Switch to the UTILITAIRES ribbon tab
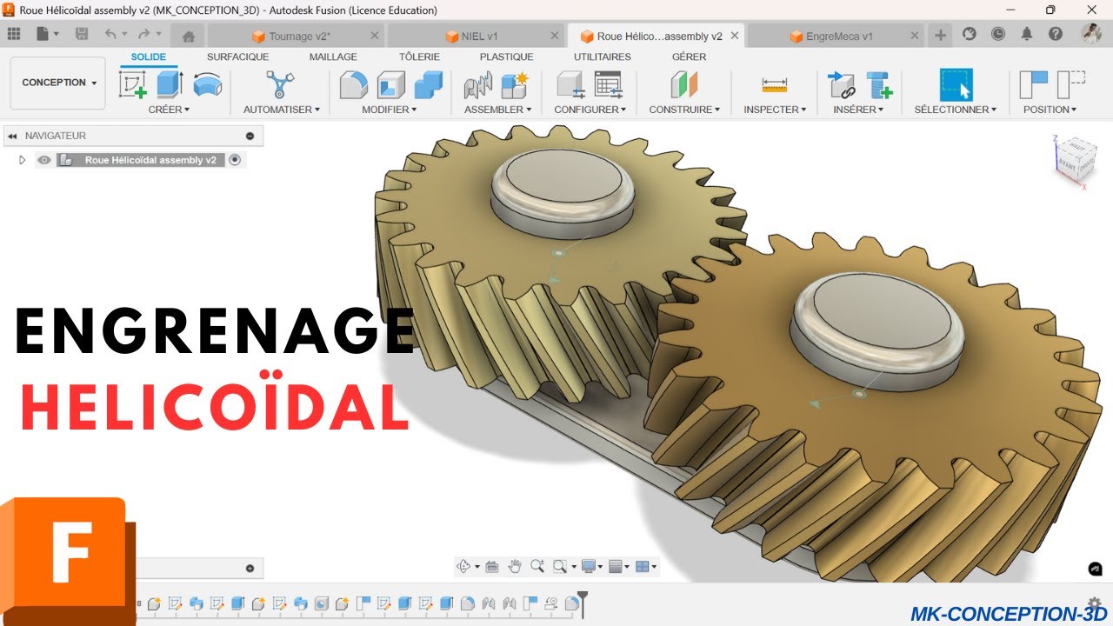Screen dimensions: 1113x626 coord(603,57)
